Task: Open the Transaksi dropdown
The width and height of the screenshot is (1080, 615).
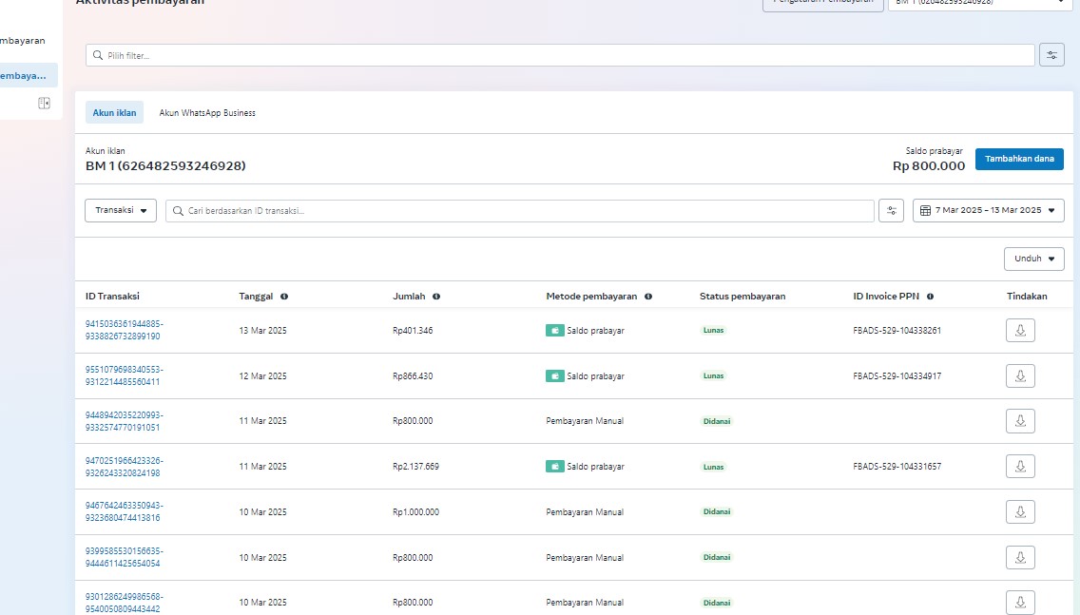Action: tap(121, 211)
